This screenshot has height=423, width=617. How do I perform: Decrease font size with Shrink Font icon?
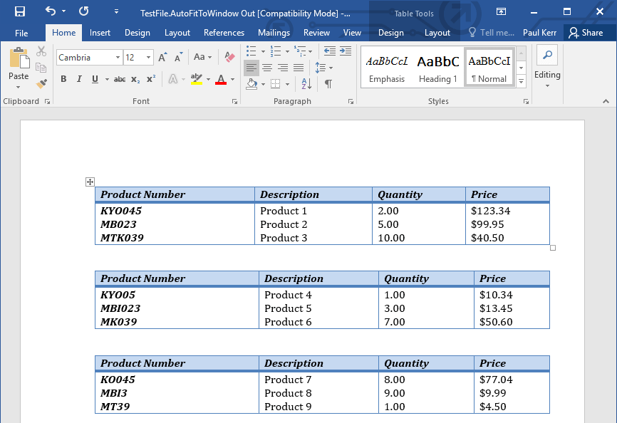[x=179, y=58]
